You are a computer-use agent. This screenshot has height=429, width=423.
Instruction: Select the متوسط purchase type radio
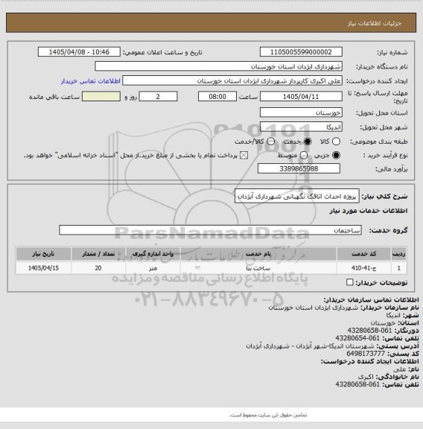click(303, 156)
